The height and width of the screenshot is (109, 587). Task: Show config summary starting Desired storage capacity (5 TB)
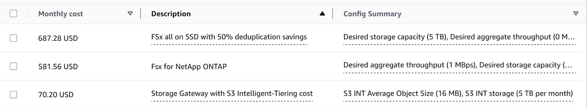[x=459, y=37]
